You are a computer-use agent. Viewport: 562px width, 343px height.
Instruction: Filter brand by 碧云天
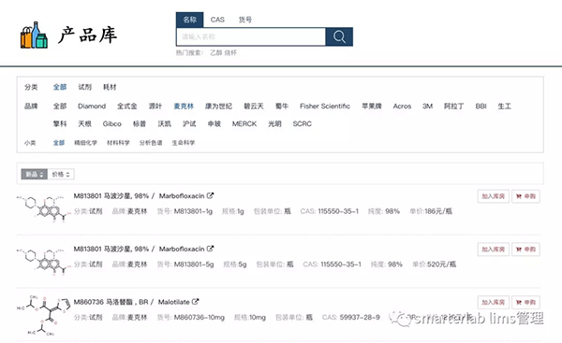[254, 107]
